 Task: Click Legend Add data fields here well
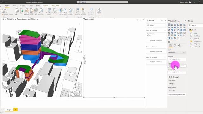pyautogui.click(x=177, y=60)
